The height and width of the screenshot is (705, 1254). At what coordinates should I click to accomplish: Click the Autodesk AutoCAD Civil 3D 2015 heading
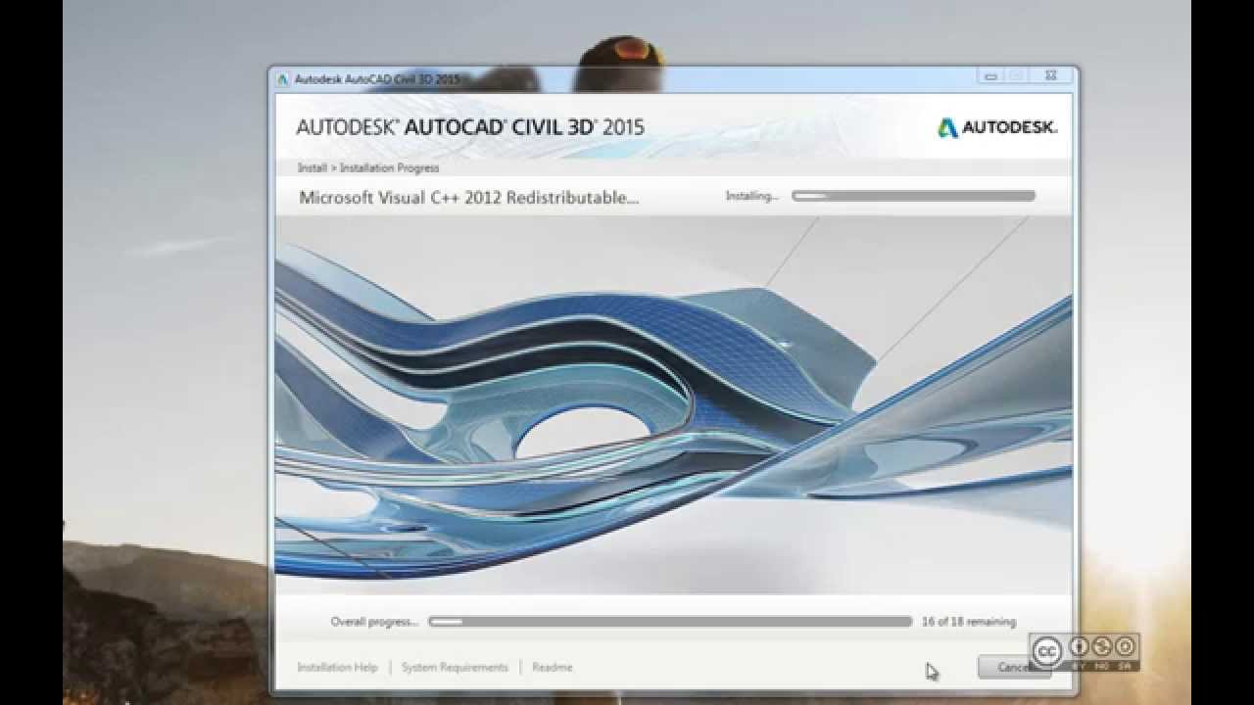click(x=470, y=126)
